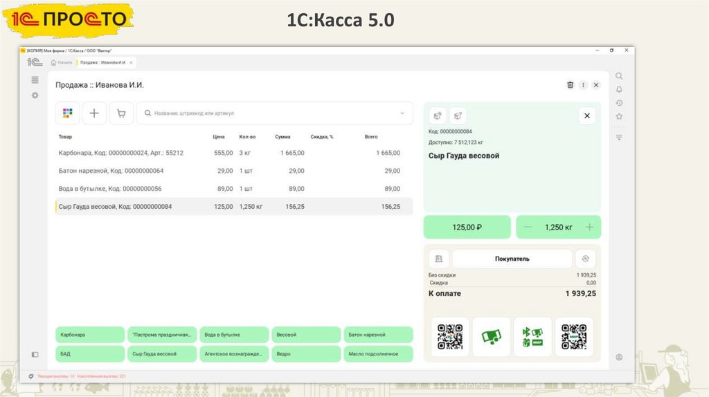Click the Кол-во column header
The height and width of the screenshot is (397, 709).
247,137
